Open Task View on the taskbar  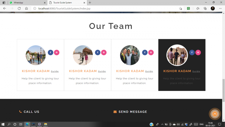pos(21,124)
